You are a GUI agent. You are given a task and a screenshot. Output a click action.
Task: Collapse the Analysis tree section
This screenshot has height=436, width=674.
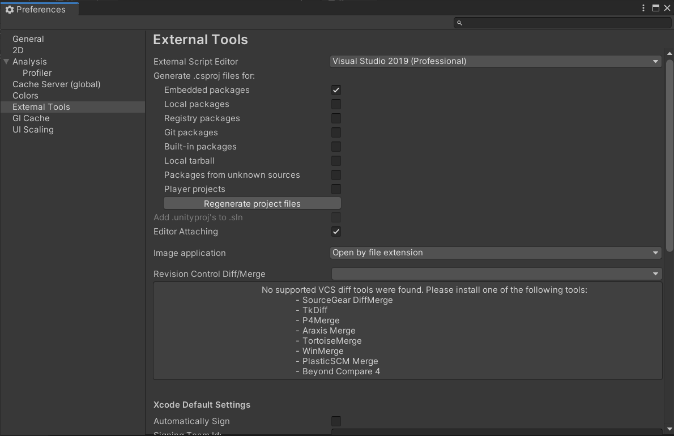tap(6, 62)
